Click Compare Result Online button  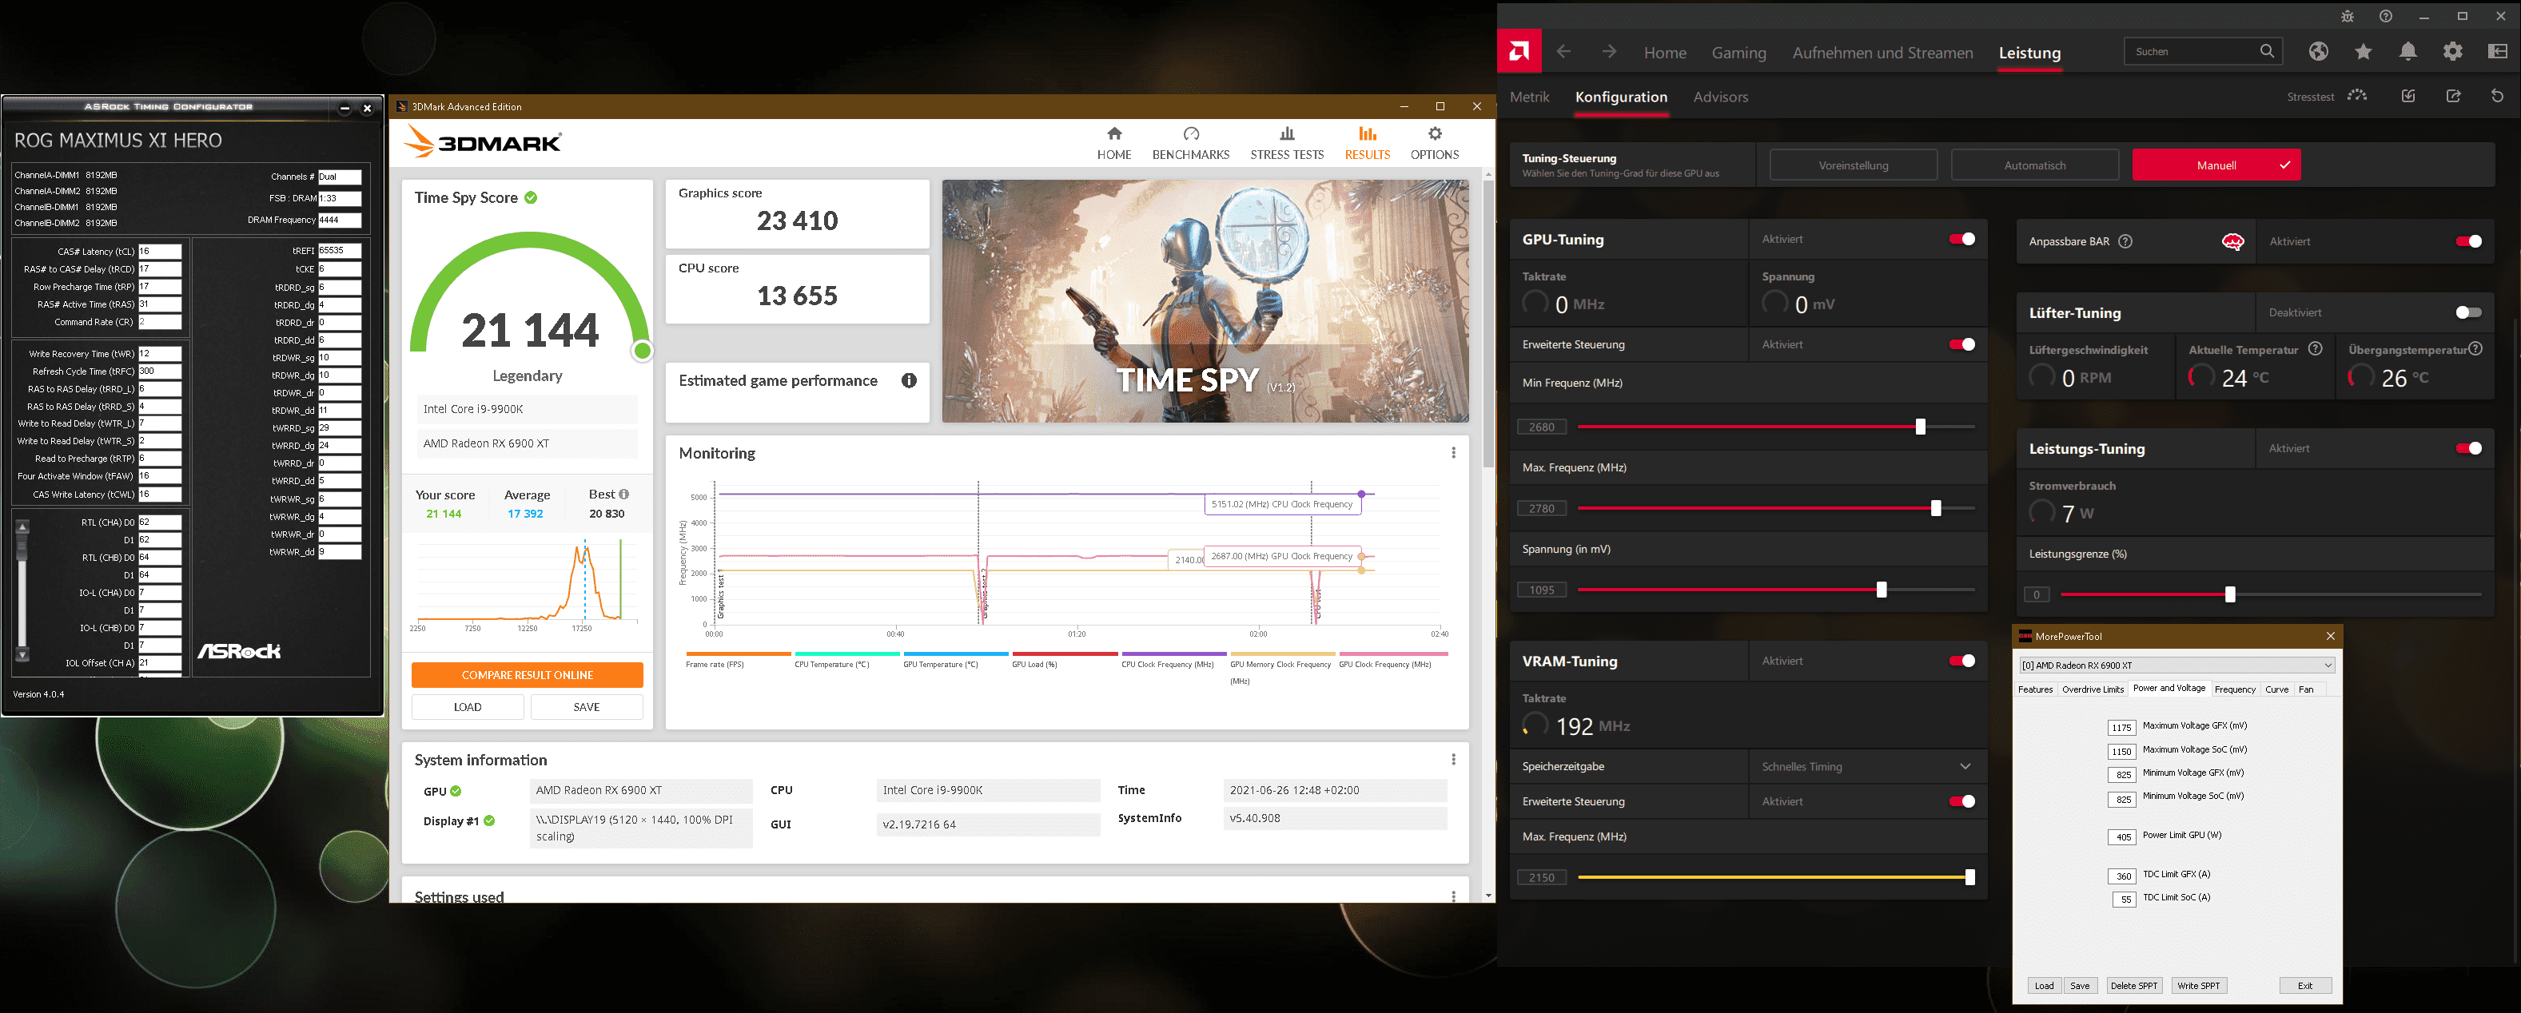click(x=527, y=676)
